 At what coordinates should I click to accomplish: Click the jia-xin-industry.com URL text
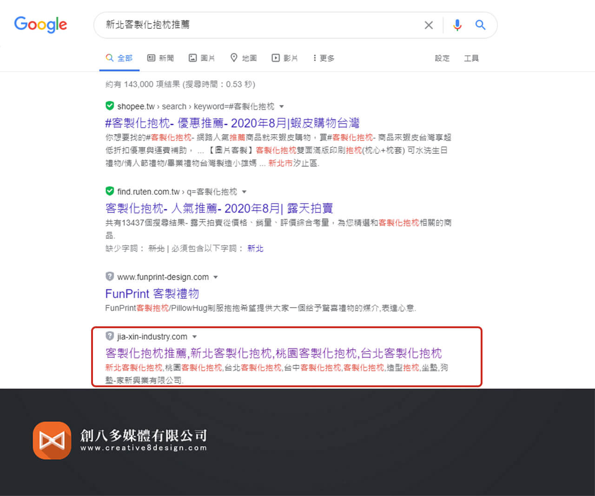(x=152, y=337)
